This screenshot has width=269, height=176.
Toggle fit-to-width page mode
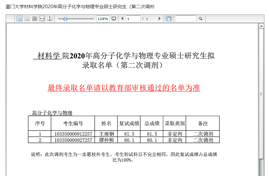[42, 19]
